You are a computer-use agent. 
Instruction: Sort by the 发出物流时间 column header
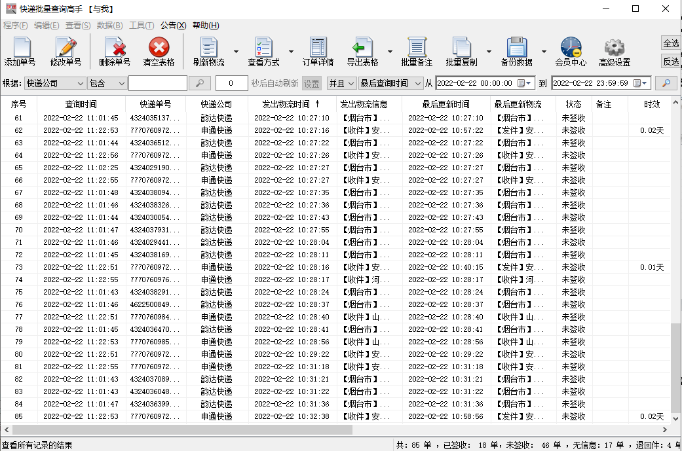point(291,104)
